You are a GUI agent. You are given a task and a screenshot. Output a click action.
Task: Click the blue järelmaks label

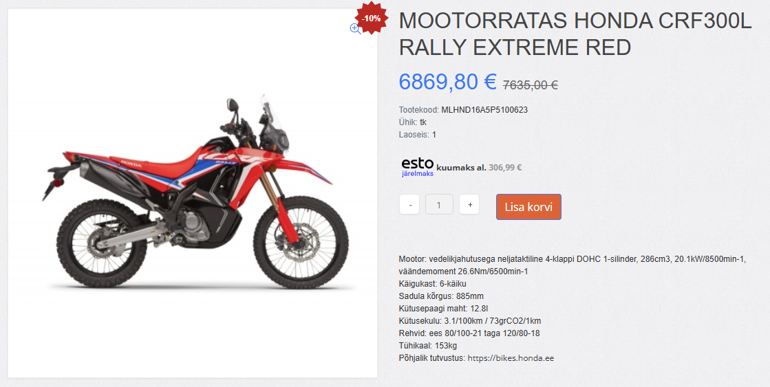[418, 174]
